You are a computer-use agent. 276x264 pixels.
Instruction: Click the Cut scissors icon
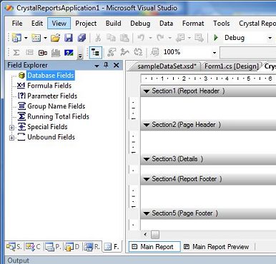(98, 38)
